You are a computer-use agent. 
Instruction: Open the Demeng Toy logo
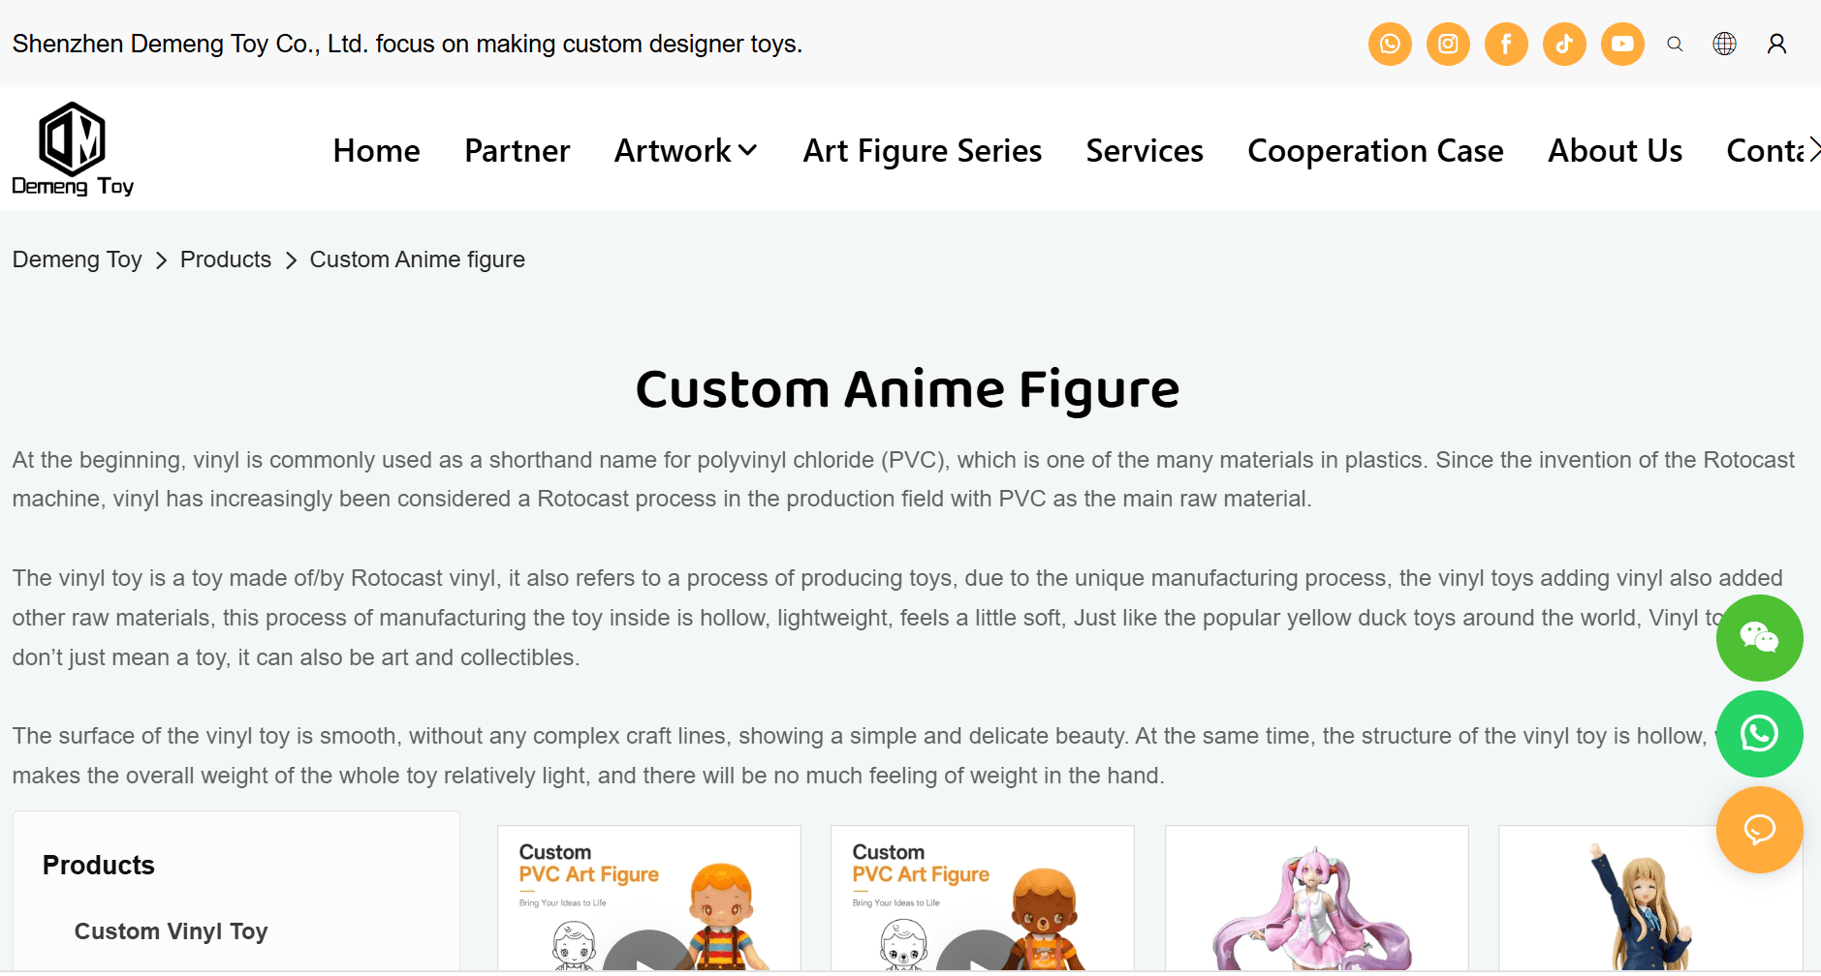click(73, 149)
